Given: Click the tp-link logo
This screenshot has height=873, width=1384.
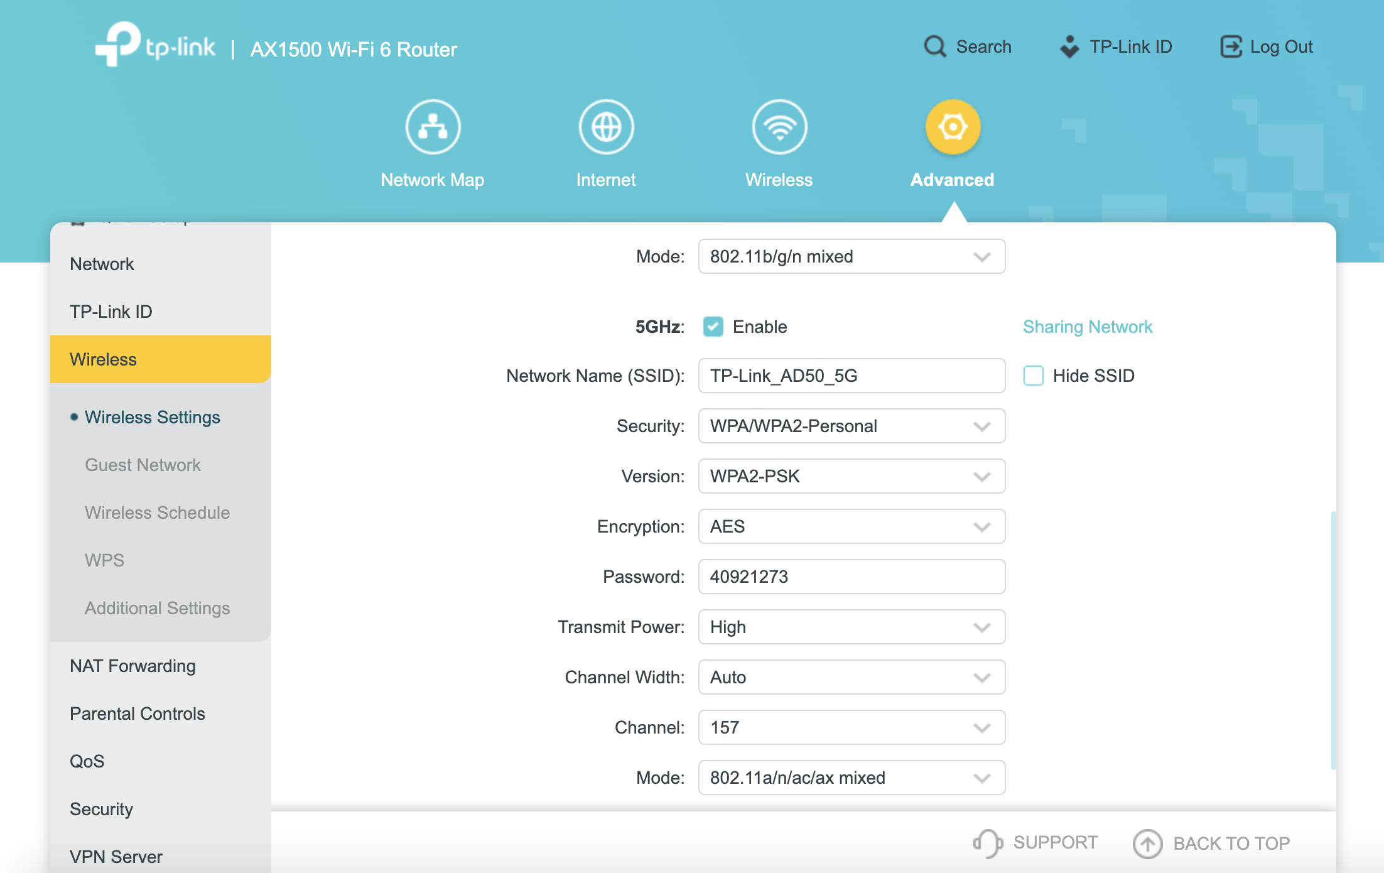Looking at the screenshot, I should pyautogui.click(x=155, y=45).
